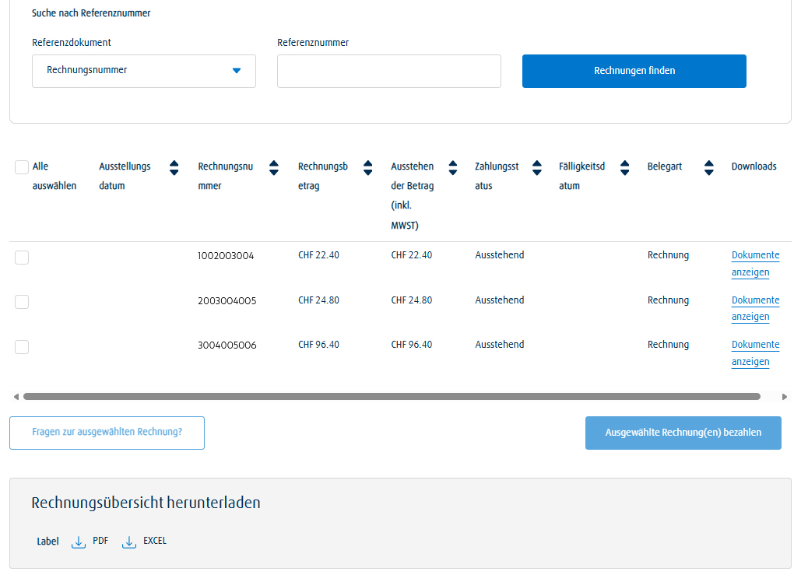Sort by Ausstellungsdatum column arrows

point(174,167)
